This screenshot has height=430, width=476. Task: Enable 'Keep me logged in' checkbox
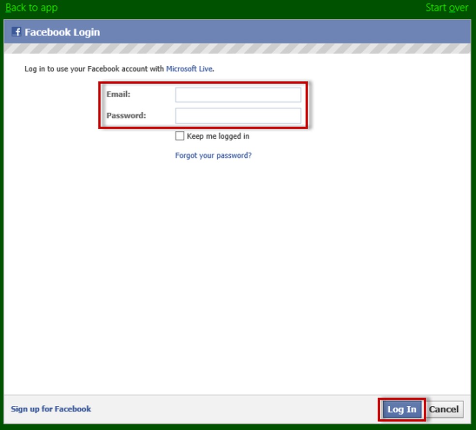coord(180,135)
